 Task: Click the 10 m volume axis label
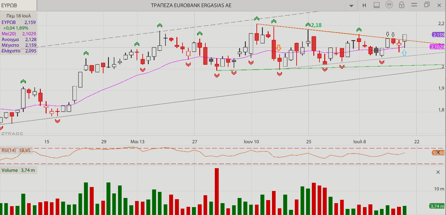439,189
